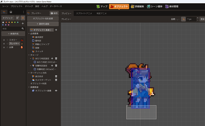Toggle favorite star for エネミー
The height and width of the screenshot is (126, 205).
4,40
